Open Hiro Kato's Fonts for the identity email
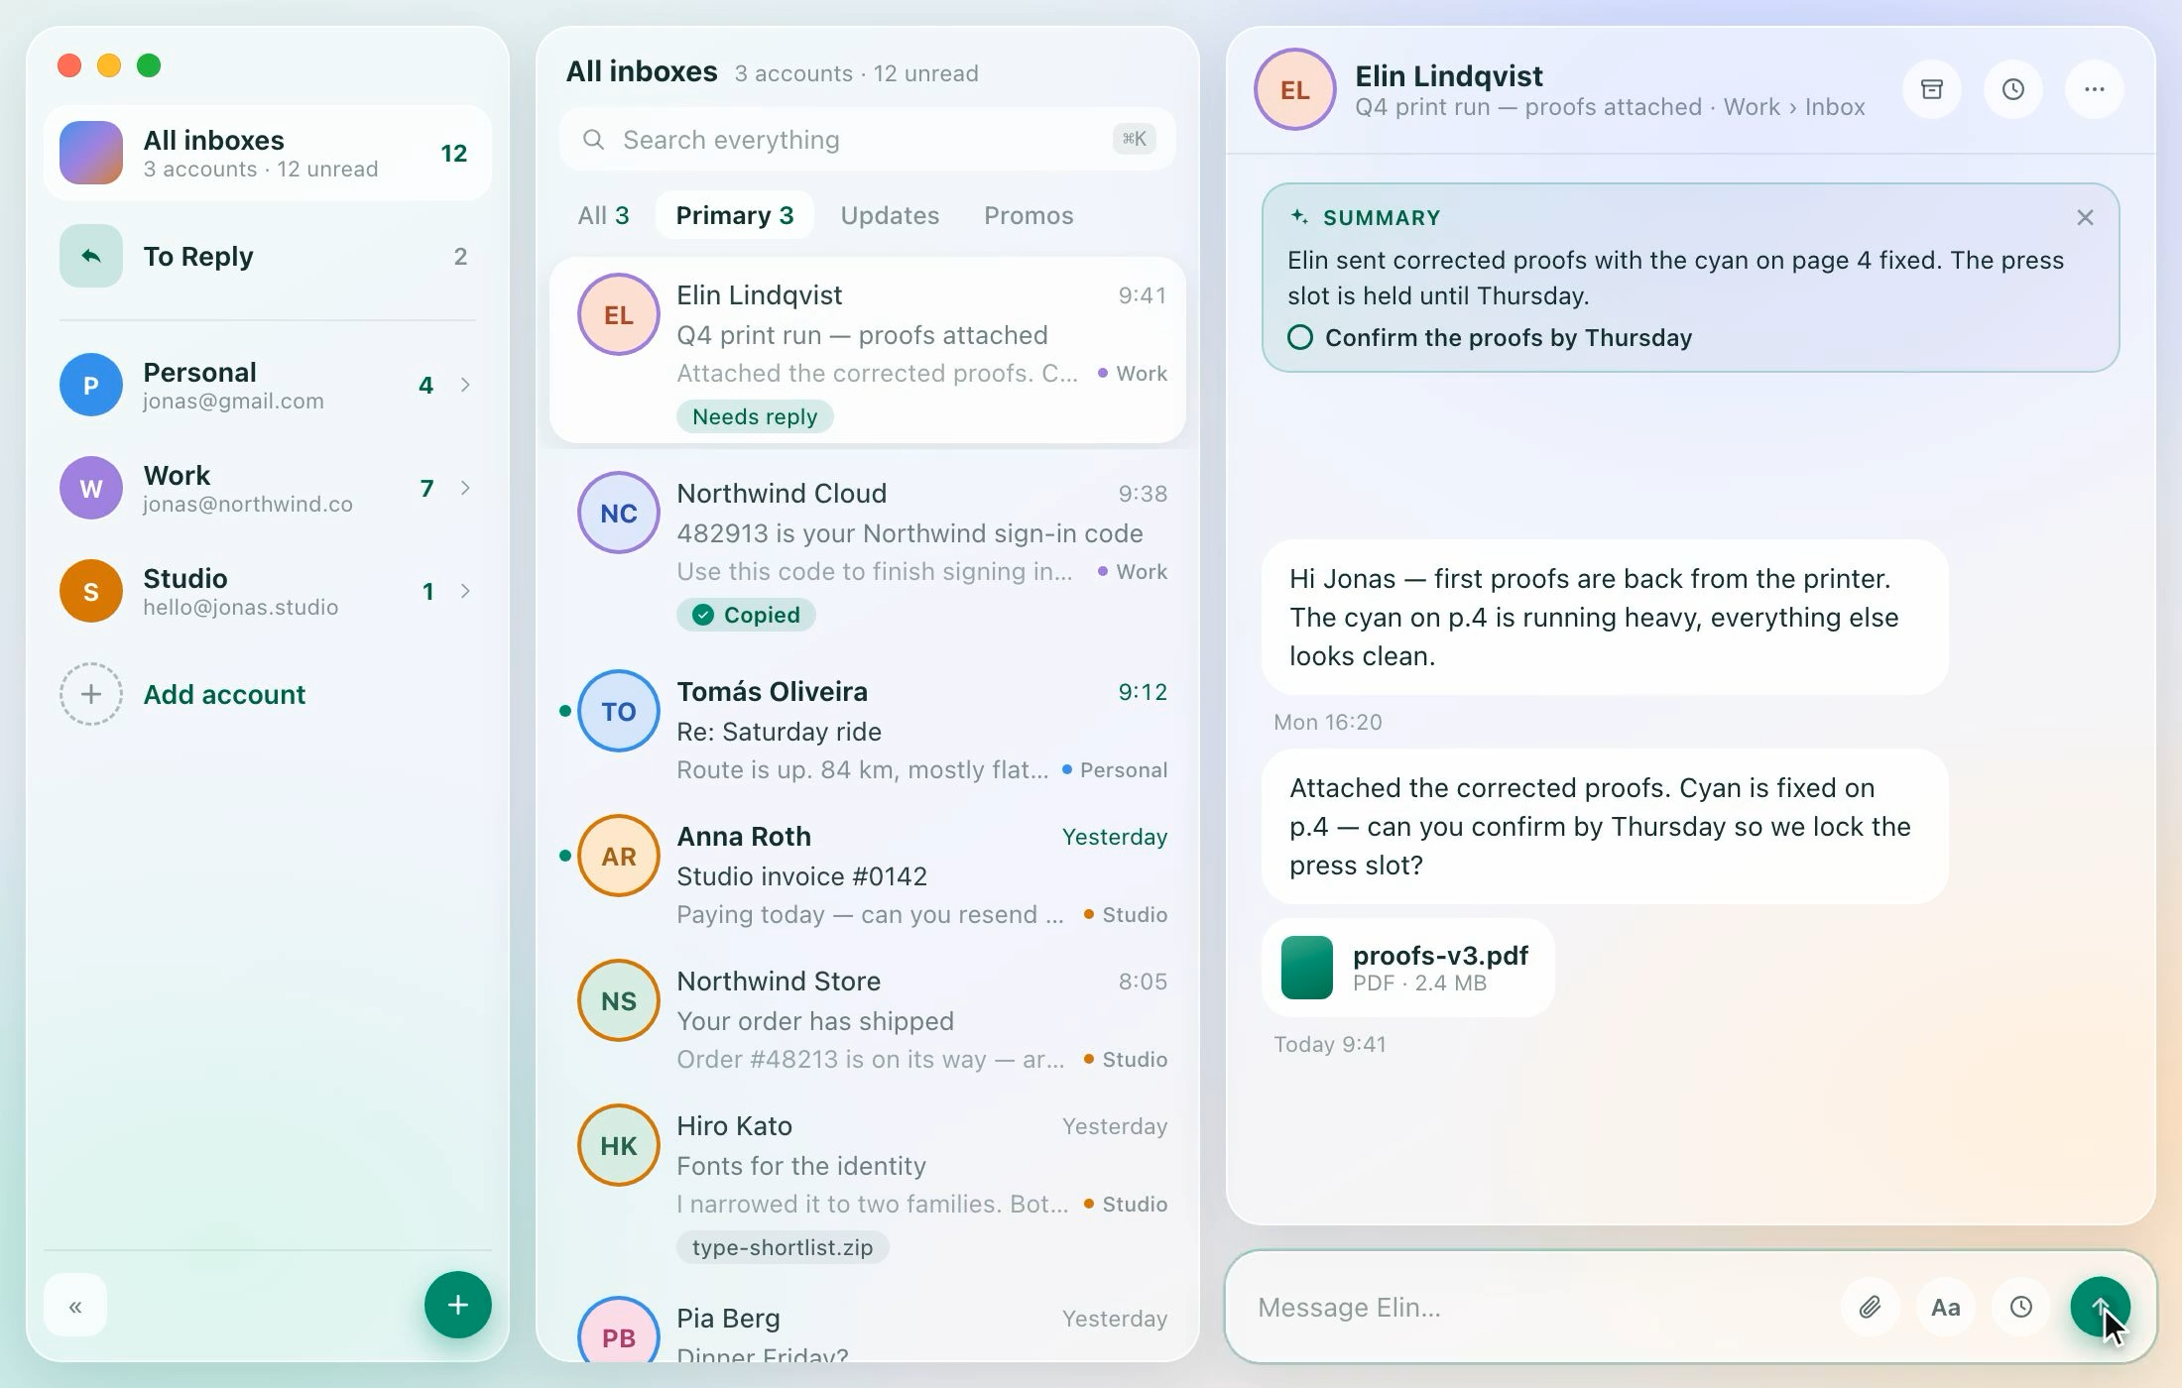This screenshot has height=1388, width=2182. (x=867, y=1184)
